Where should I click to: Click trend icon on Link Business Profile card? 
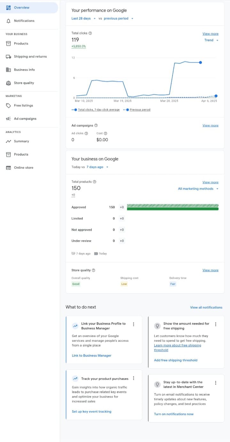pos(75,326)
